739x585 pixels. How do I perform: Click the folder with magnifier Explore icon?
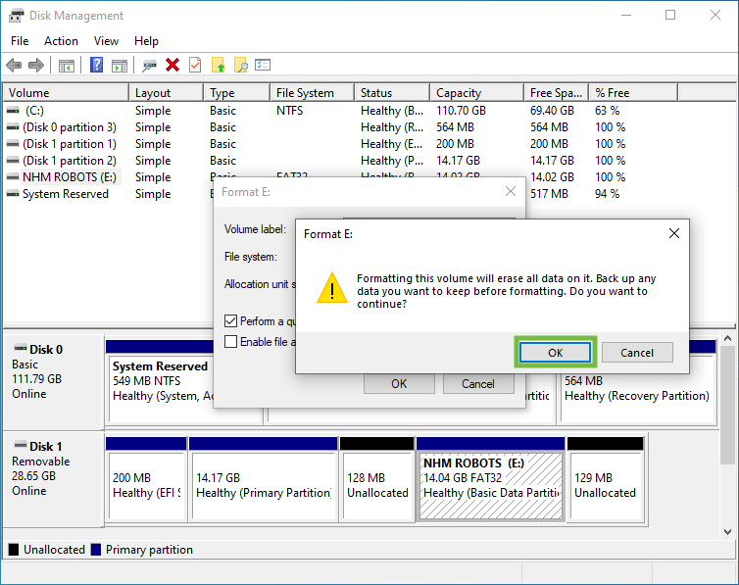click(x=241, y=65)
